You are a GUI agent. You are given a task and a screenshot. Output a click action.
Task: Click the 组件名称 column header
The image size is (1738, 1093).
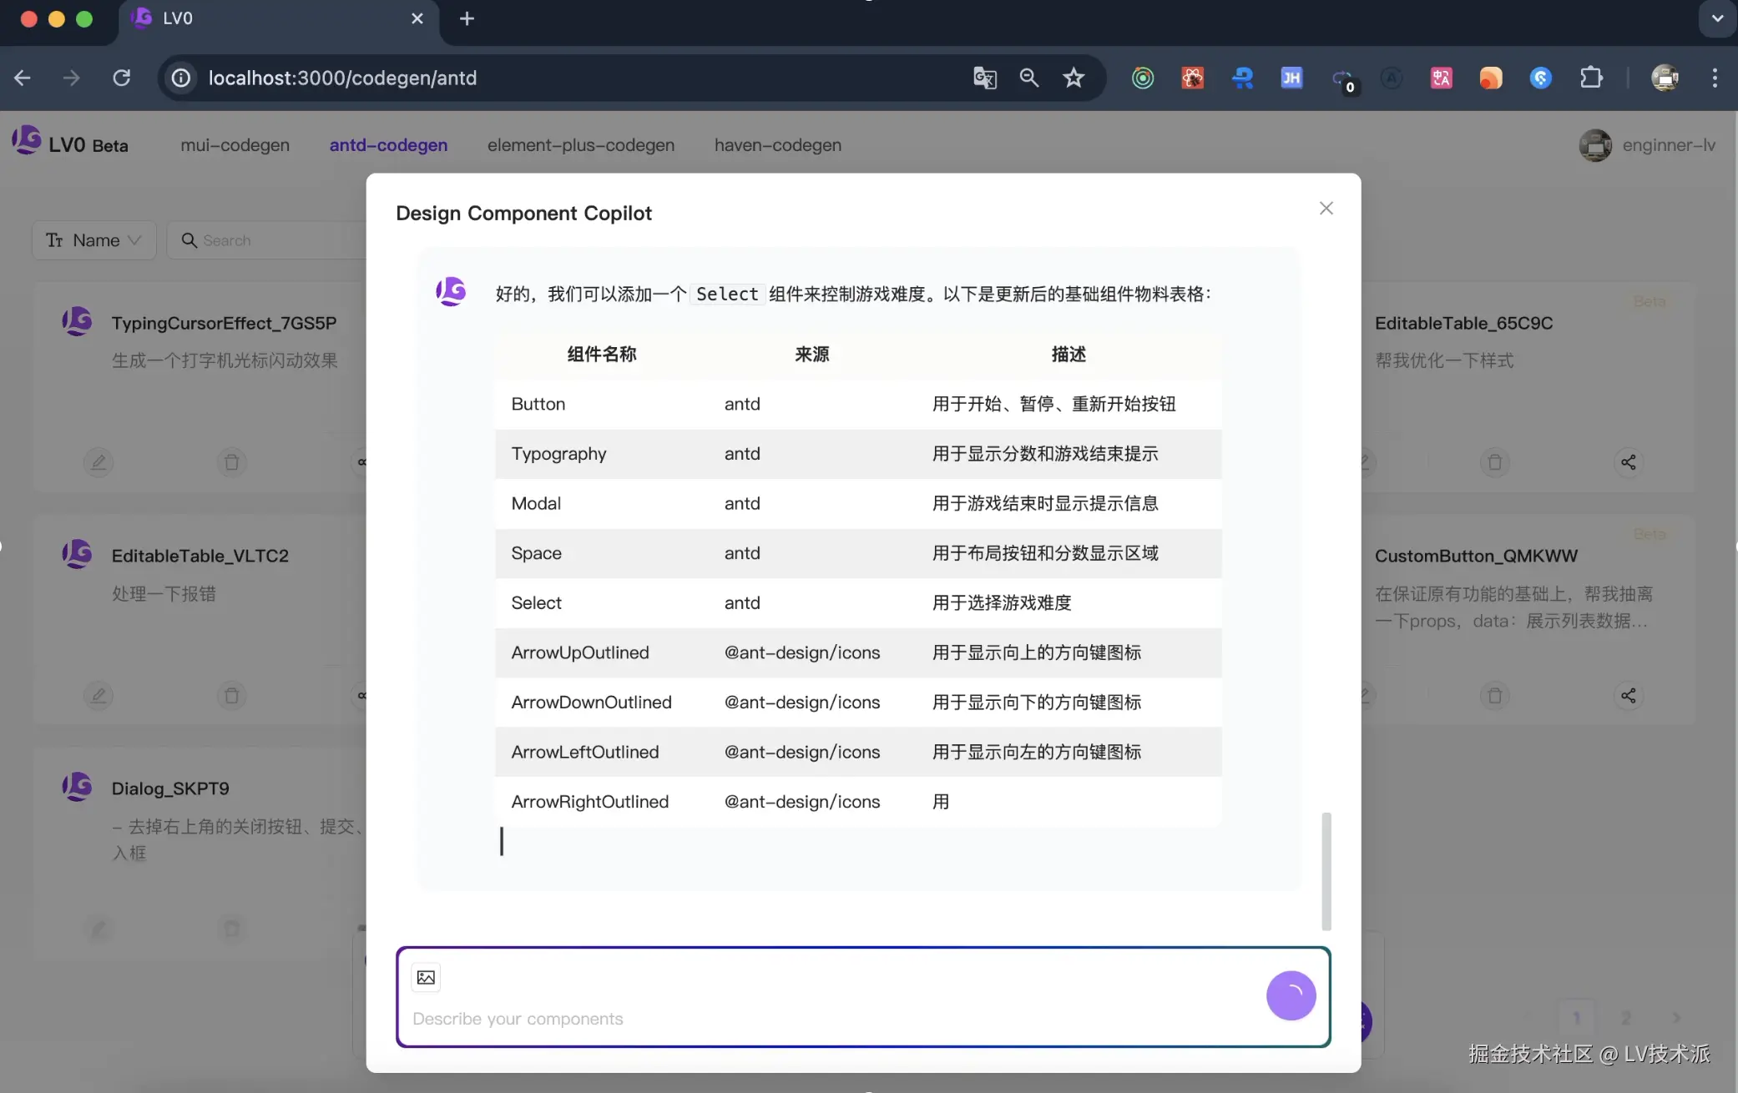[601, 355]
